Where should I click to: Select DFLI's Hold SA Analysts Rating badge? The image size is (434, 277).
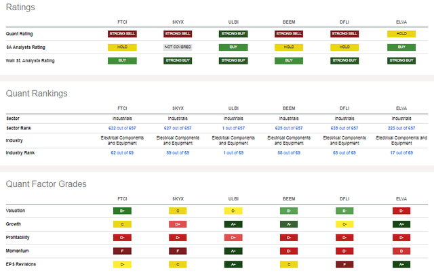click(x=344, y=47)
